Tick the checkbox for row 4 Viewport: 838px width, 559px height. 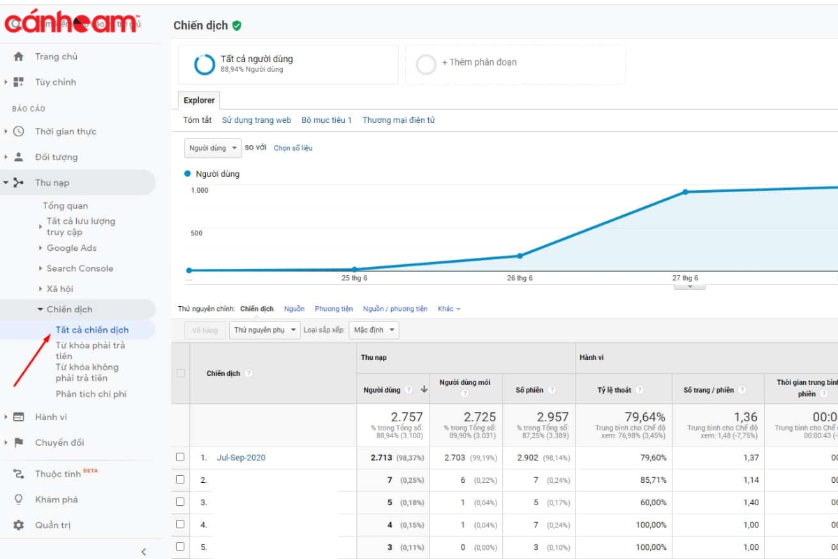click(180, 524)
